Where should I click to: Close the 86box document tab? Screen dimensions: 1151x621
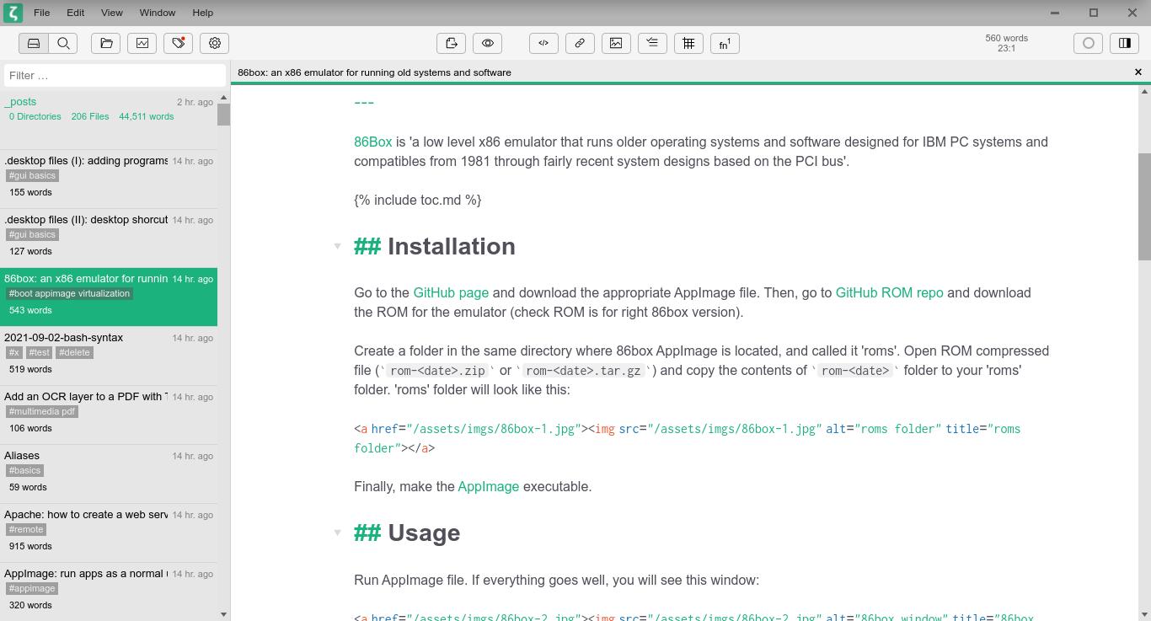[x=1138, y=72]
